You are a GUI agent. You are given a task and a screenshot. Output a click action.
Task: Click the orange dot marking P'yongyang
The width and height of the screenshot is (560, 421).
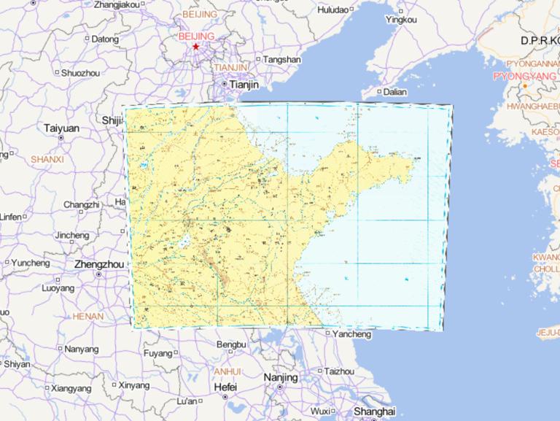[x=525, y=86]
